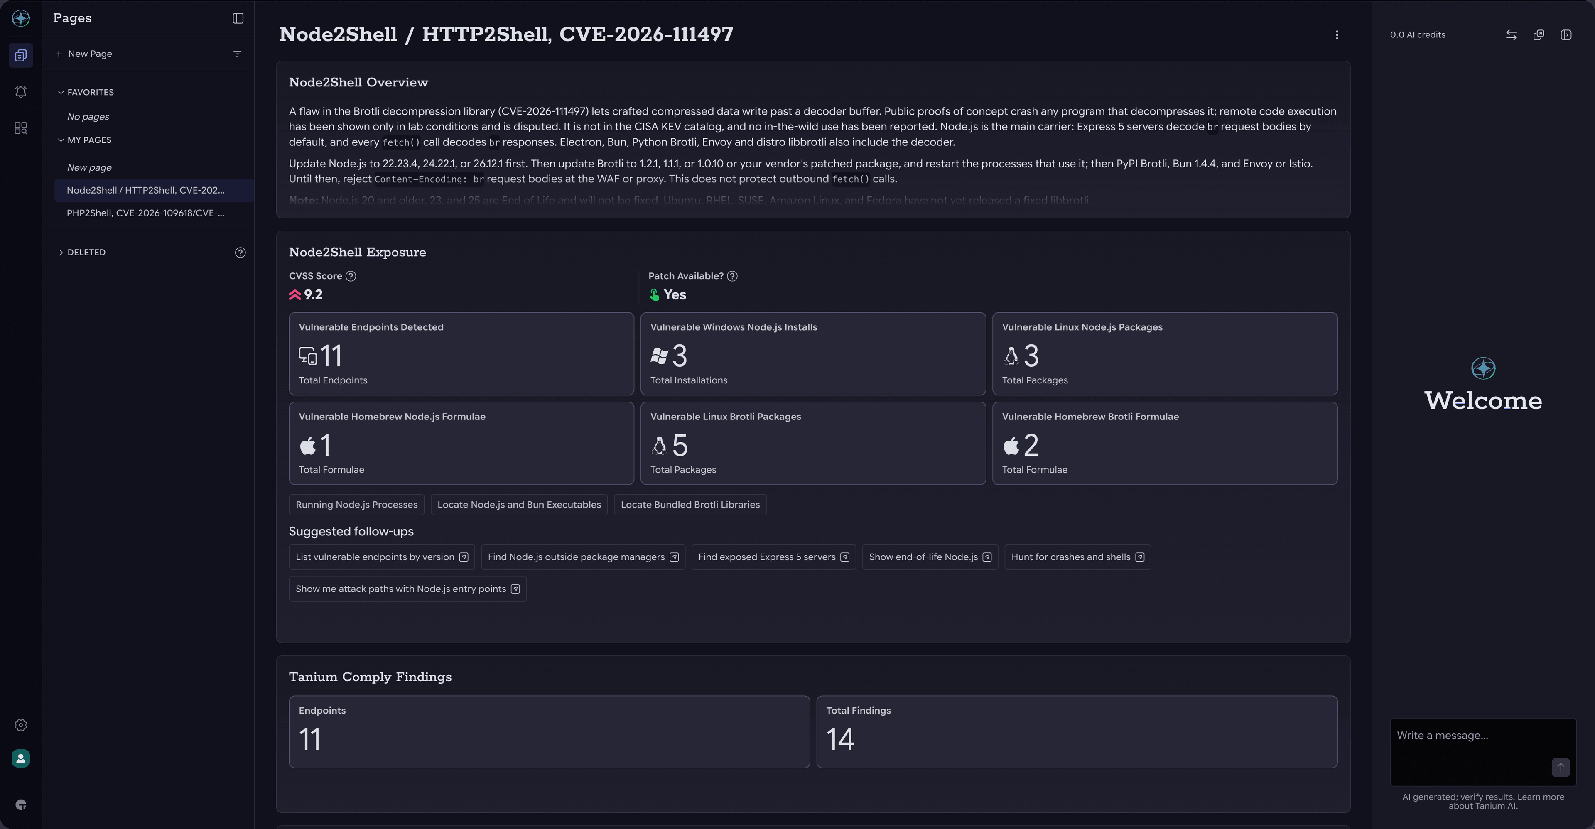This screenshot has width=1595, height=829.
Task: Click the bottom rail theme icon
Action: tap(20, 805)
